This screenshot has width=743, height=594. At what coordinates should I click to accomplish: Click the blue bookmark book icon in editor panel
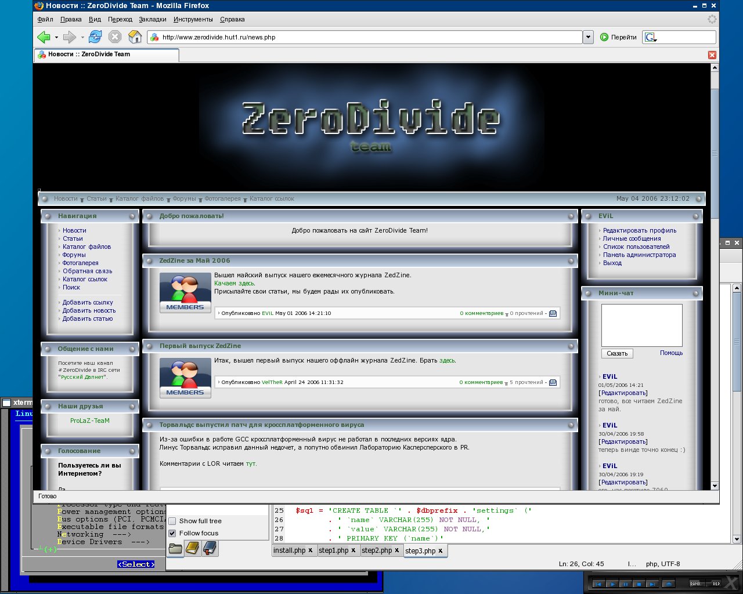(x=210, y=548)
